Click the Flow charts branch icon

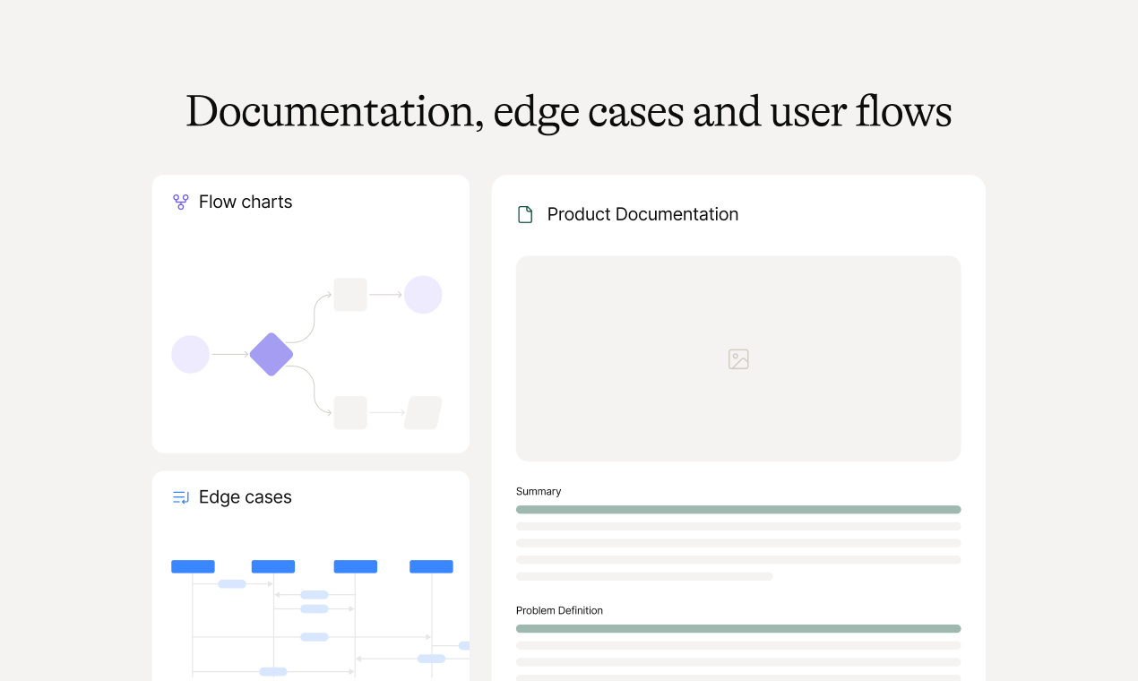point(180,202)
